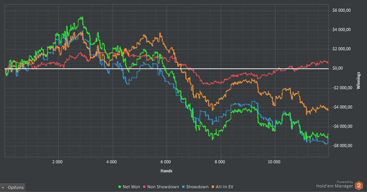Click the $6 000,00 axis label
Image resolution: width=367 pixels, height=192 pixels.
click(341, 10)
